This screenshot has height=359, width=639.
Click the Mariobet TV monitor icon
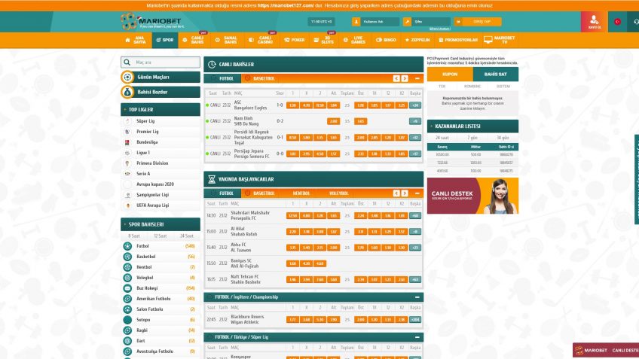488,40
